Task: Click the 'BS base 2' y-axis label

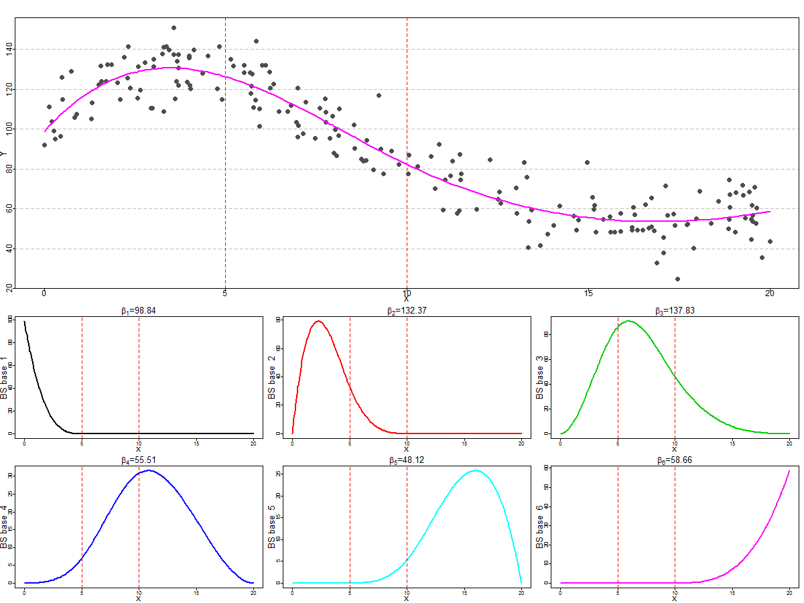Action: [272, 379]
